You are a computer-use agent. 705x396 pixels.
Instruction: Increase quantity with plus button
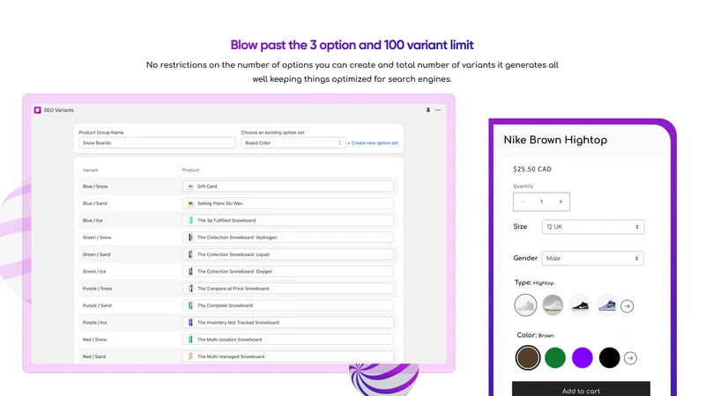[560, 202]
